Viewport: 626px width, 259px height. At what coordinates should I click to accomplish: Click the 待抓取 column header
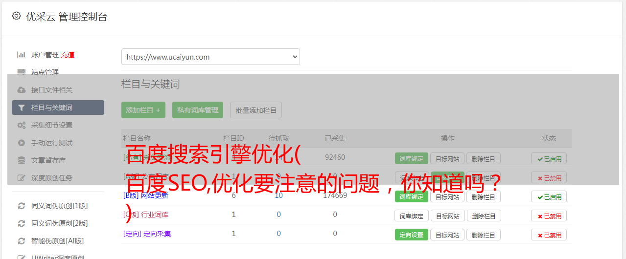278,138
